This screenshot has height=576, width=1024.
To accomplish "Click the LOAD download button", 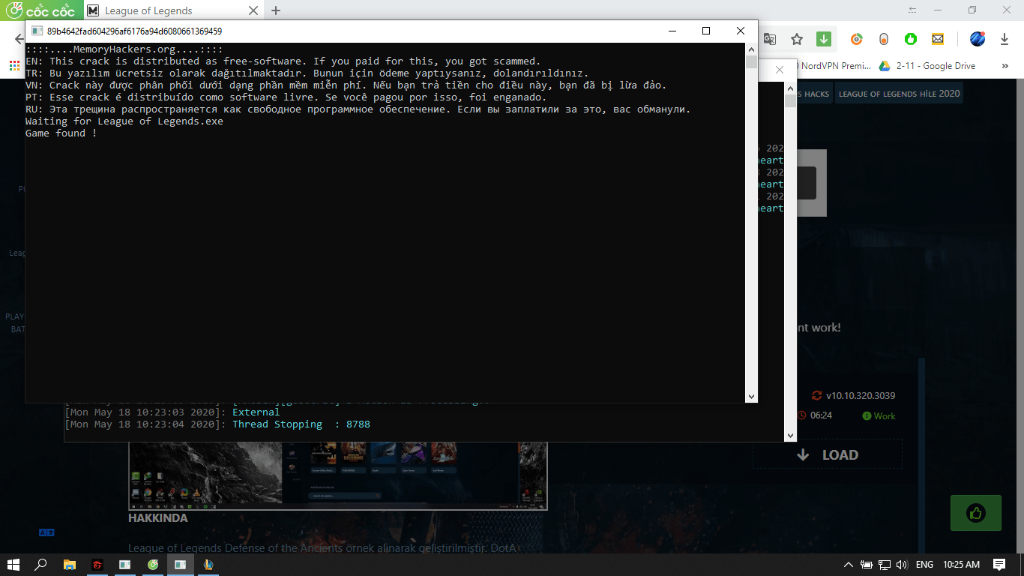I will 828,454.
